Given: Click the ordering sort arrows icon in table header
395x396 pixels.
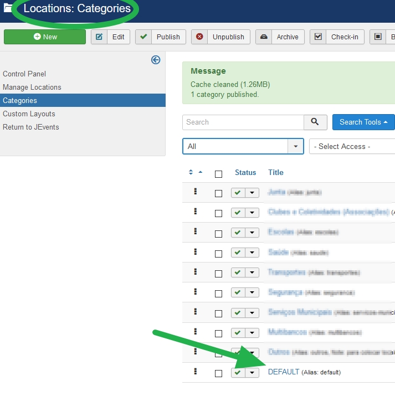Looking at the screenshot, I should pyautogui.click(x=191, y=172).
